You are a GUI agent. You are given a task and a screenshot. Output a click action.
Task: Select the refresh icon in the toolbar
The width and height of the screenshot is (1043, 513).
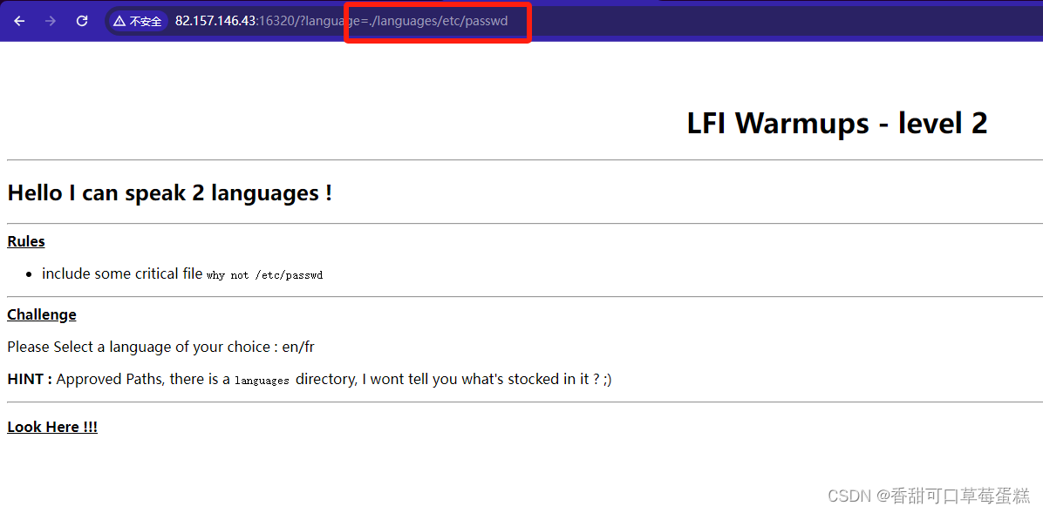(81, 21)
